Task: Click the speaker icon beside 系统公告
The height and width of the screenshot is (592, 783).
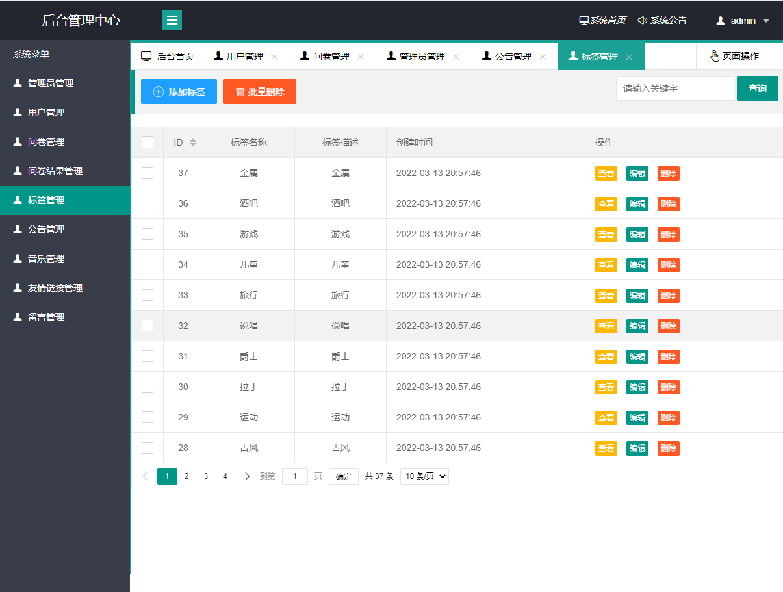Action: 643,21
